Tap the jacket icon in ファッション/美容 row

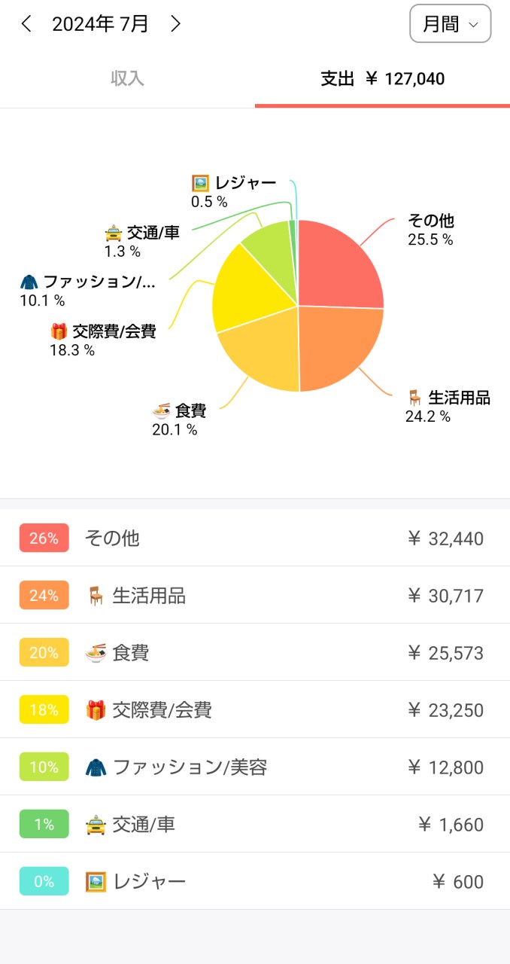(96, 767)
